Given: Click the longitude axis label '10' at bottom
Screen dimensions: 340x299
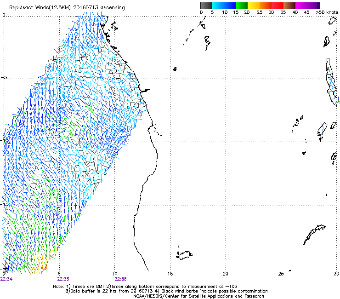Looking at the screenshot, I should [x=115, y=274].
